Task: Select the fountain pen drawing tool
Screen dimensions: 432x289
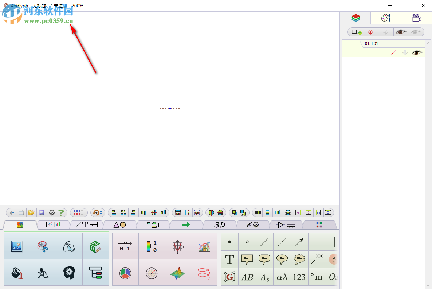Action: pyautogui.click(x=69, y=246)
